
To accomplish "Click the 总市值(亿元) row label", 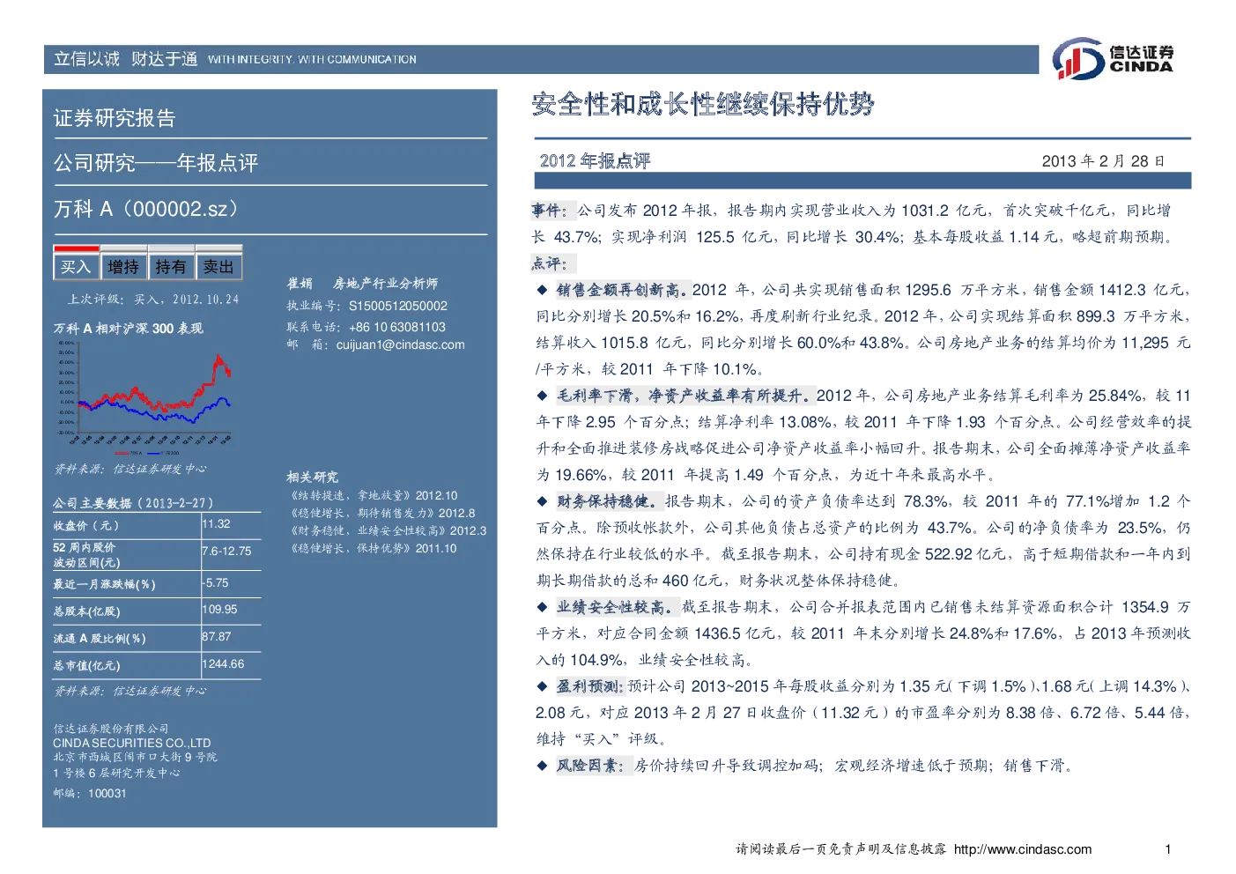I will (85, 665).
